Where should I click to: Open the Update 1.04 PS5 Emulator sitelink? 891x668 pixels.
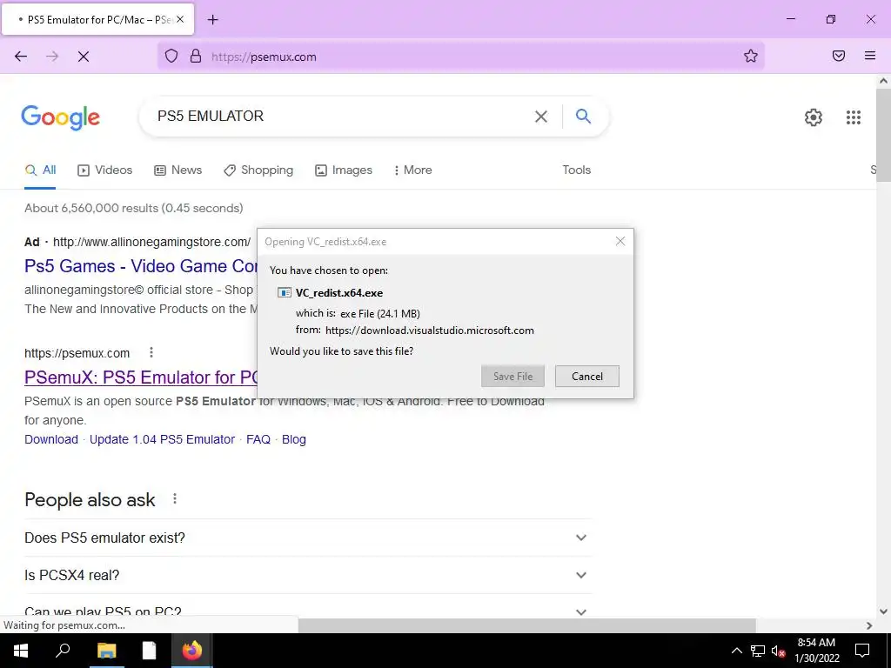(x=162, y=439)
